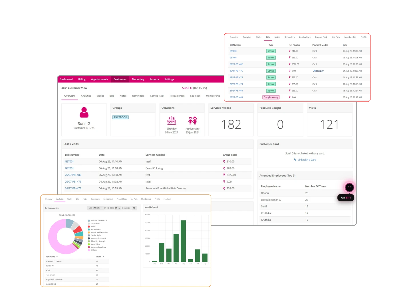Open Settings in the top navigation
This screenshot has height=308, width=411.
(169, 79)
